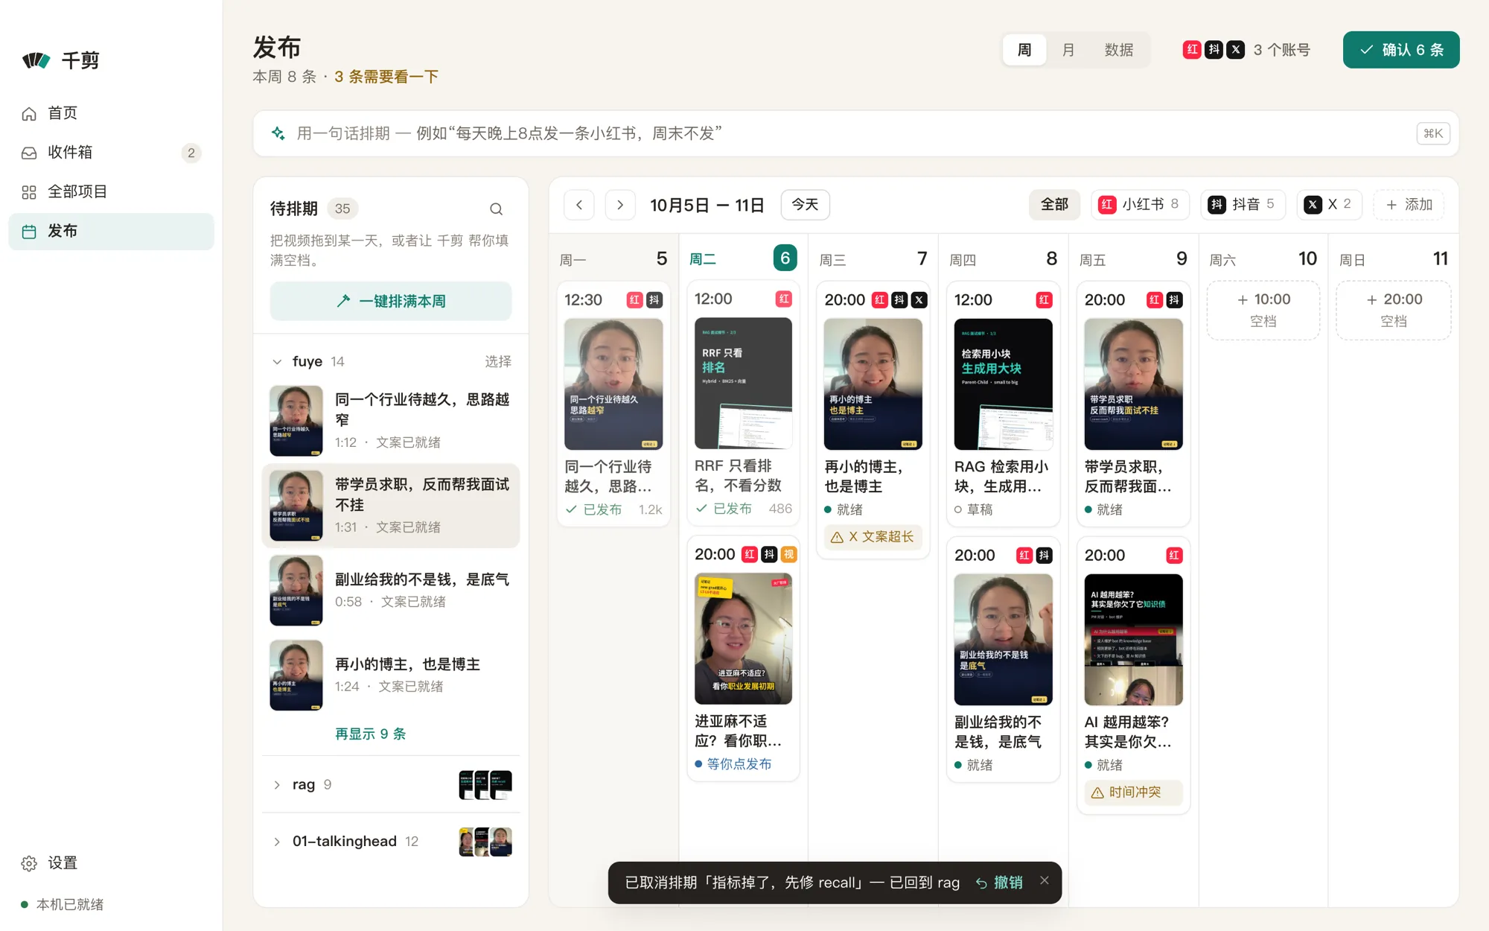1489x931 pixels.
Task: Click Saturday 10:00 空档 empty slot
Action: (1263, 311)
